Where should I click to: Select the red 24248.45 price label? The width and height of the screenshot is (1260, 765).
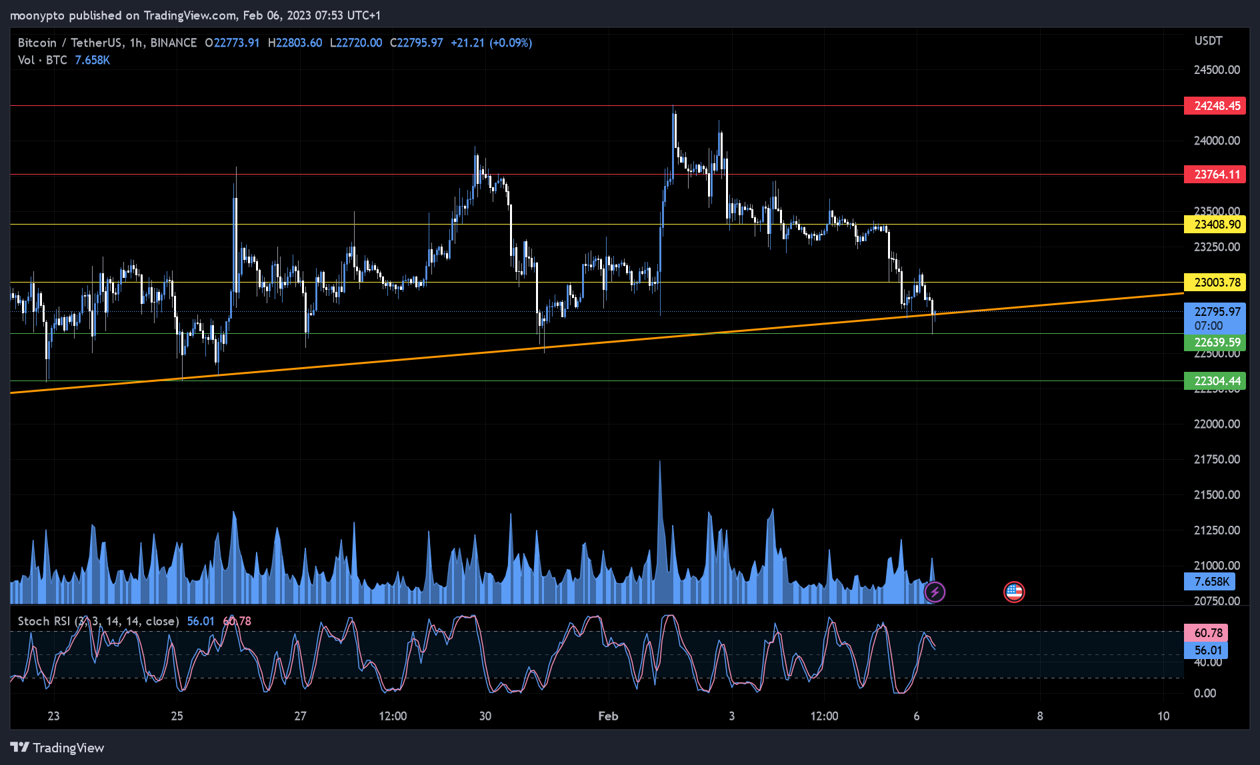[x=1215, y=105]
